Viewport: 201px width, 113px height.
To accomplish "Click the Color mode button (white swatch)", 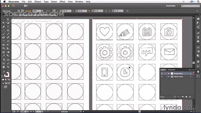I will [3, 80].
